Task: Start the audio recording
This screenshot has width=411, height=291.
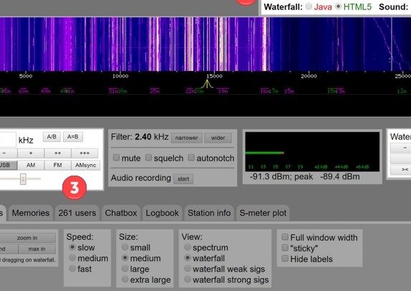Action: click(183, 179)
